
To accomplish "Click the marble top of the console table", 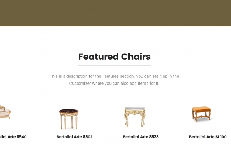I will (135, 109).
